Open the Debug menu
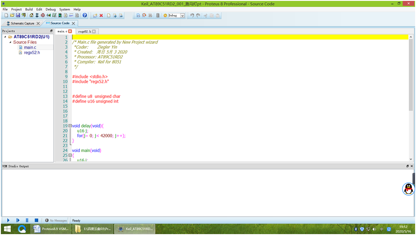 pos(50,9)
